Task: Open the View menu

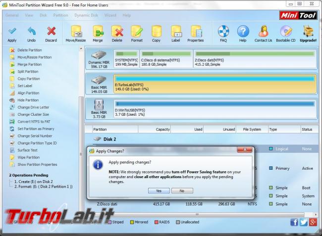Action: click(29, 15)
